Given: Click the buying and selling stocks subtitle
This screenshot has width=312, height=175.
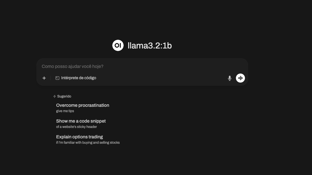Looking at the screenshot, I should click(x=88, y=142).
